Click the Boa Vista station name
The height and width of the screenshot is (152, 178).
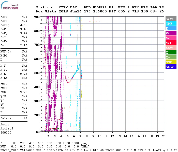46,11
